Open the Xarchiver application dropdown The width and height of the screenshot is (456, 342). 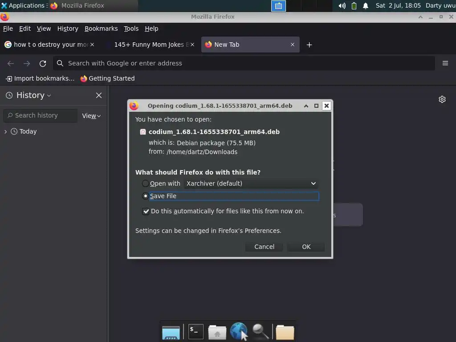pyautogui.click(x=251, y=183)
